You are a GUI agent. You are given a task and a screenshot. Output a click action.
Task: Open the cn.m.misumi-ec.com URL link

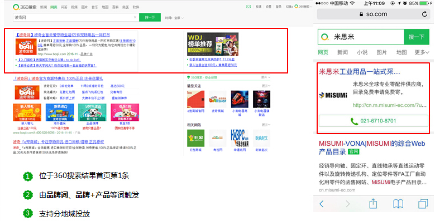tap(390, 105)
